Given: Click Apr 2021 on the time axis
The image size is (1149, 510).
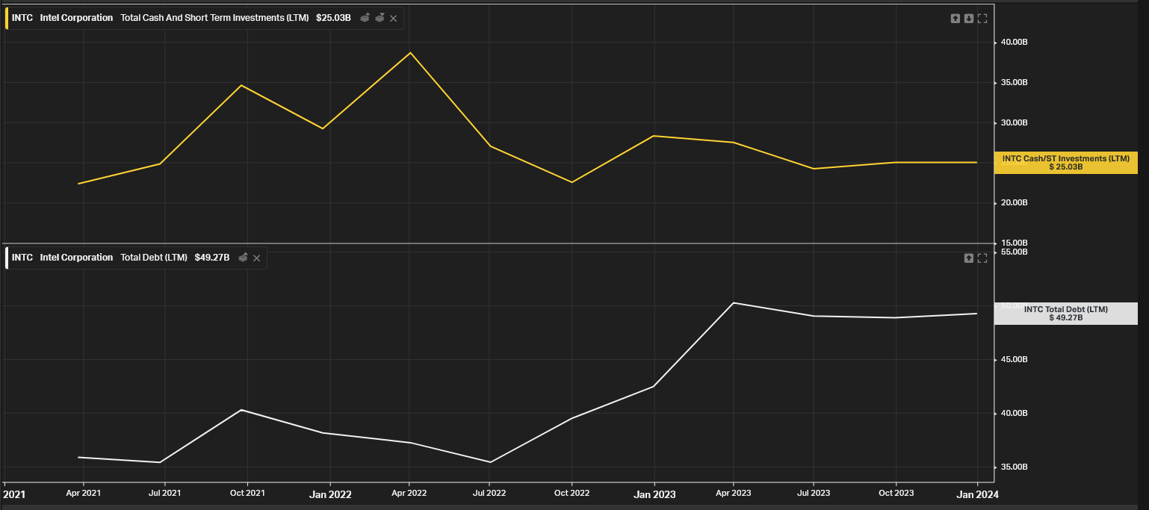Looking at the screenshot, I should [x=83, y=494].
